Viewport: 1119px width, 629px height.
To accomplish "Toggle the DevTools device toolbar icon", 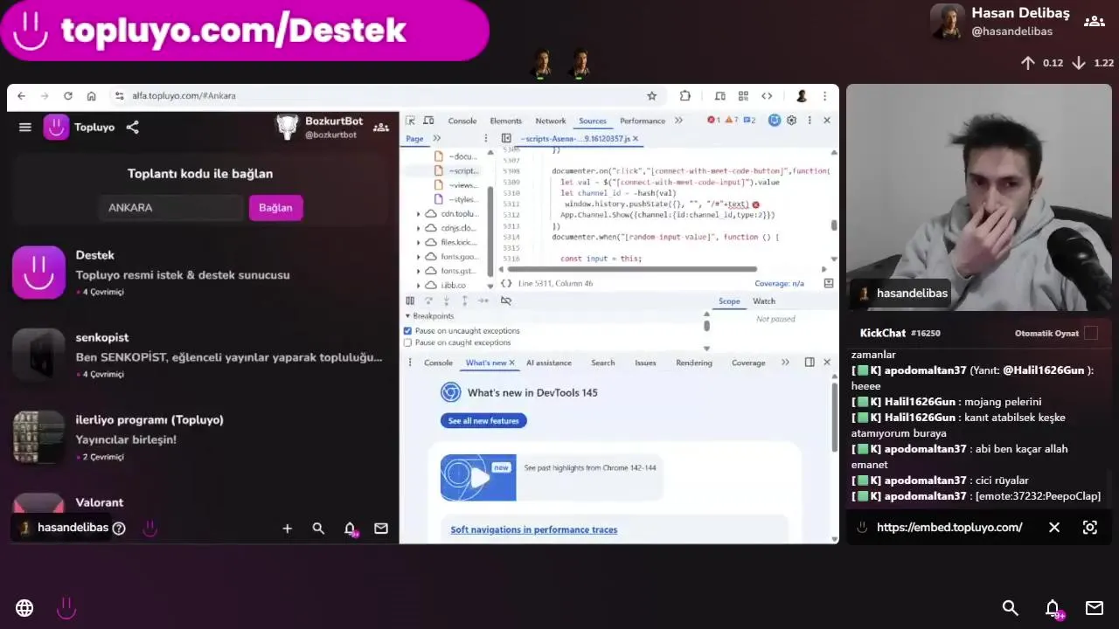I will click(429, 121).
